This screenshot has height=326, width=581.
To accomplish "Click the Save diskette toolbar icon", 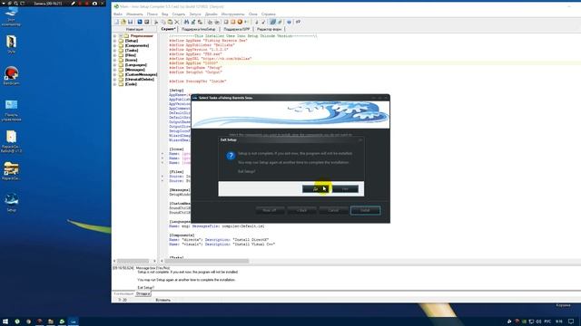I will (x=130, y=22).
